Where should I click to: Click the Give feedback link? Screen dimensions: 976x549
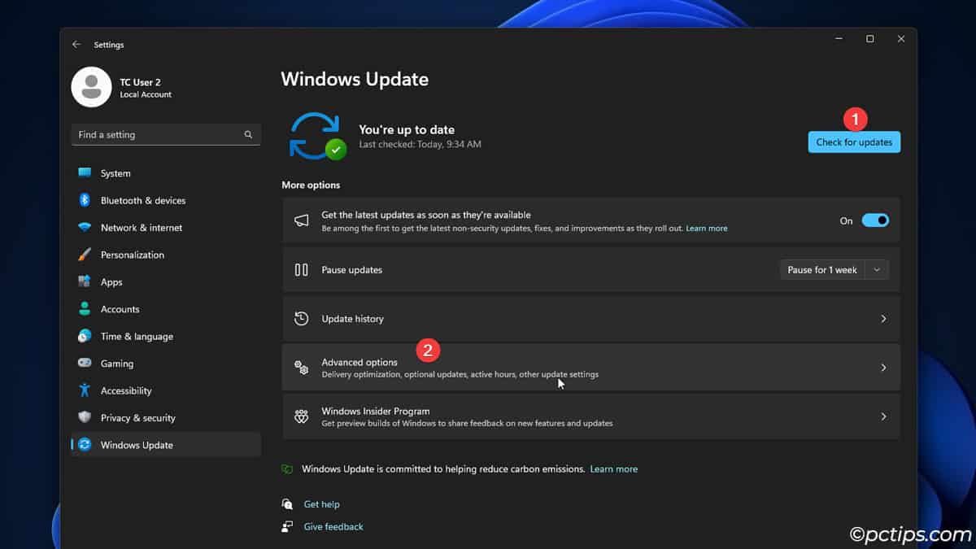click(333, 526)
